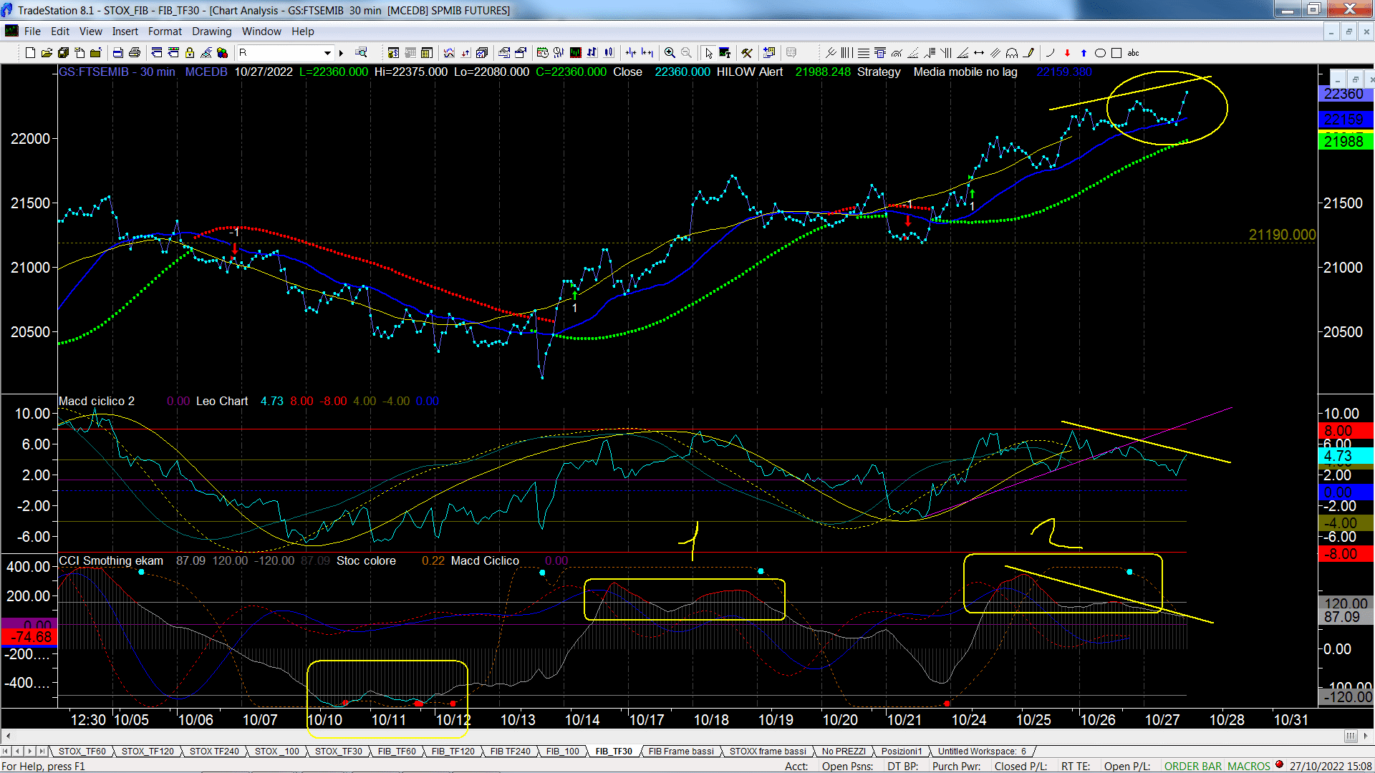Viewport: 1375px width, 773px height.
Task: Click the green 21988 price label
Action: [x=1344, y=141]
